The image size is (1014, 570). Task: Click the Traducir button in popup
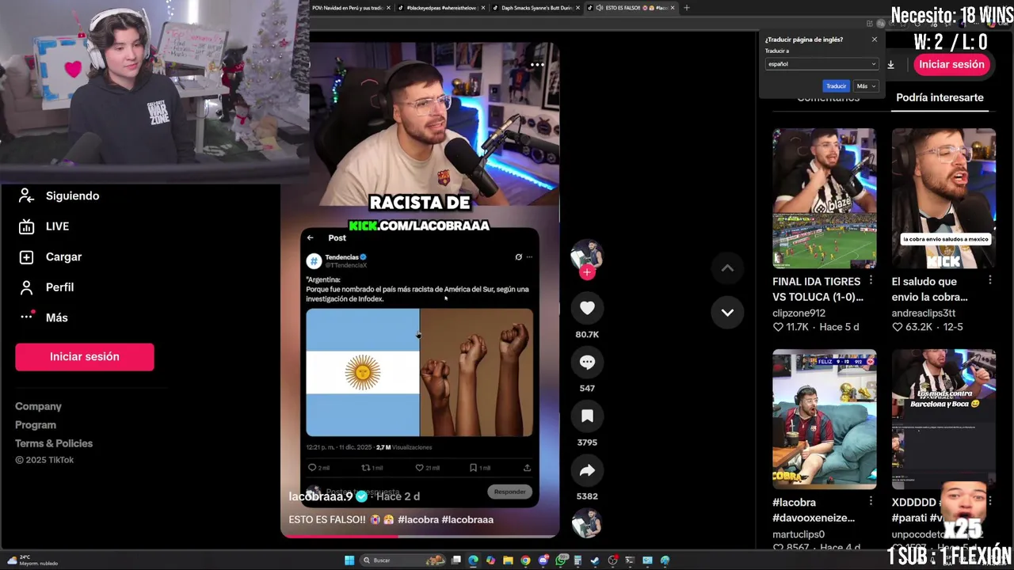click(x=836, y=85)
